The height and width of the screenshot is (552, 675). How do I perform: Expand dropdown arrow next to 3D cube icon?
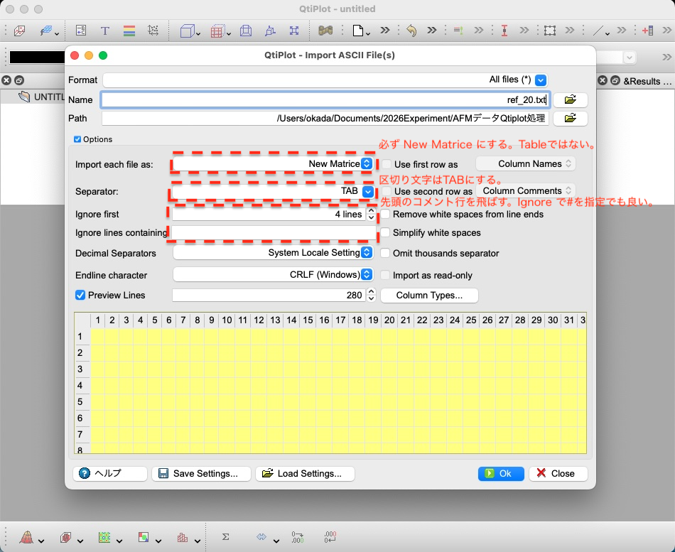(198, 33)
